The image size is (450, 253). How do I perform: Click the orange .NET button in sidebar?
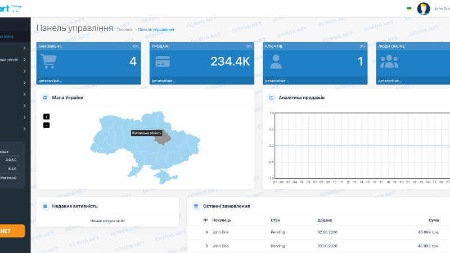click(12, 231)
